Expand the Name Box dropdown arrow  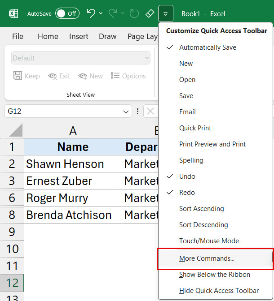pos(125,112)
